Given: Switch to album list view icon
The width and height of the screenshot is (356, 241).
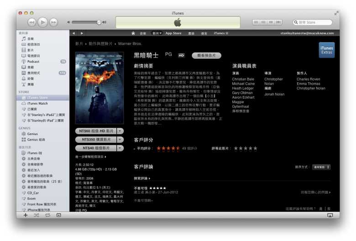Looking at the screenshot, I should [263, 22].
